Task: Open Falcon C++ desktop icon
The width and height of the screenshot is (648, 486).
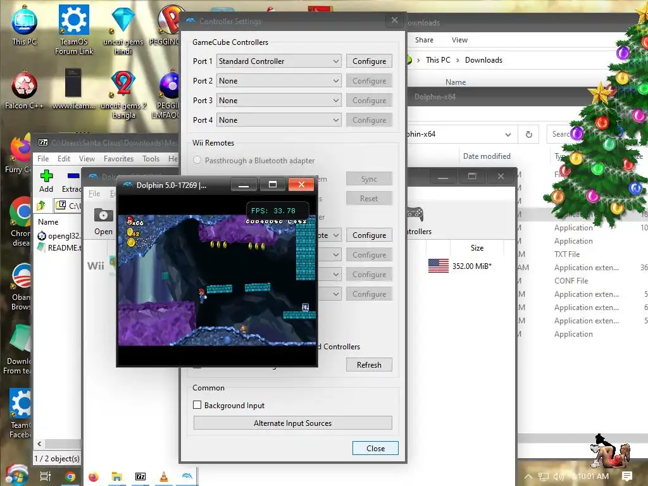Action: [24, 90]
